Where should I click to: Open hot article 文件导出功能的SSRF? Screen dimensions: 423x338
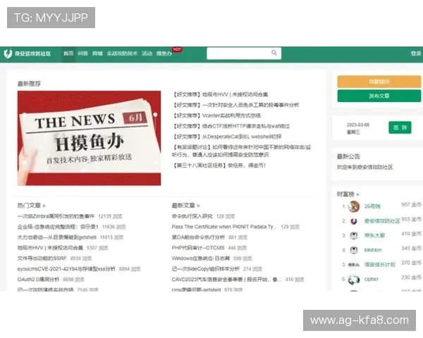pos(42,258)
